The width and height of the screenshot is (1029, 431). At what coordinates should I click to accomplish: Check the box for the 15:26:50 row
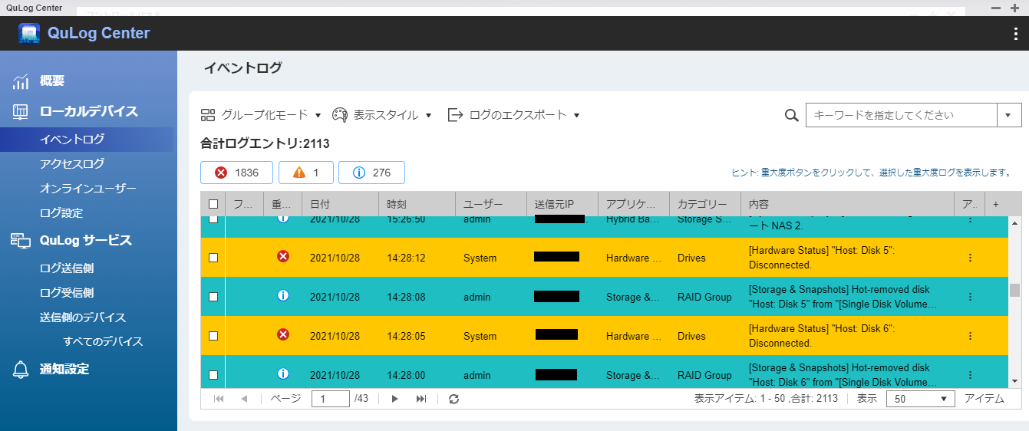213,219
